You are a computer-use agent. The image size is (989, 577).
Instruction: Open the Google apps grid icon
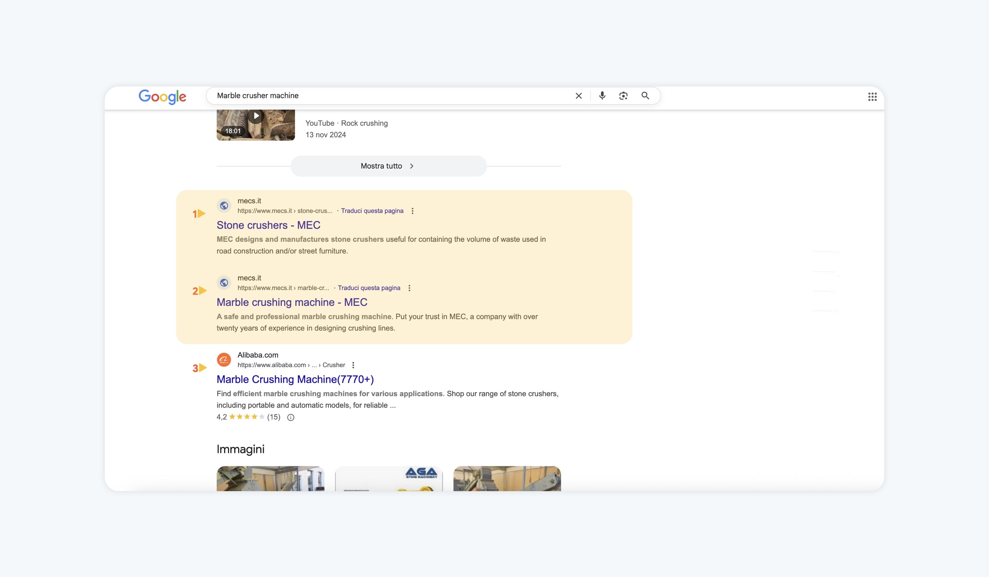[x=872, y=97]
